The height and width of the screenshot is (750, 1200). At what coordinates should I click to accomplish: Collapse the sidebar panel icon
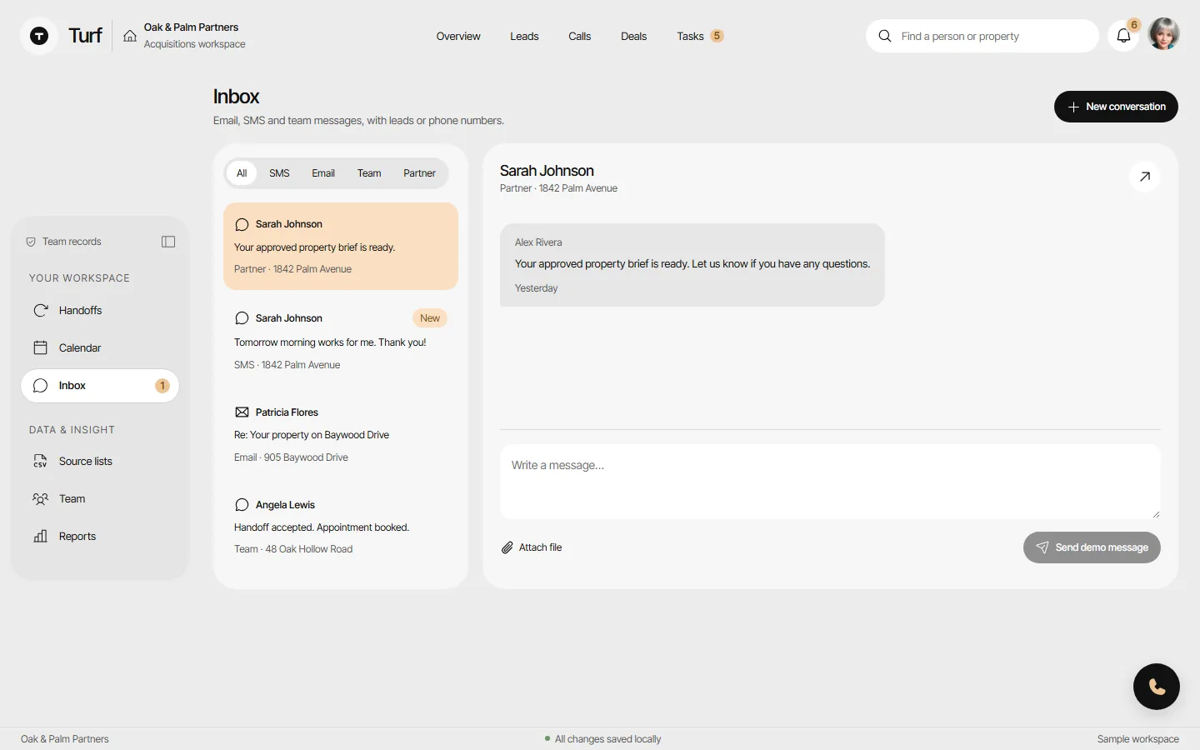coord(168,242)
